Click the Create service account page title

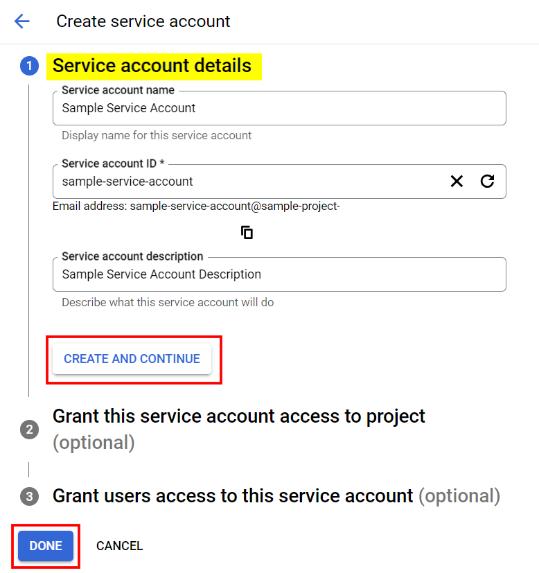point(143,21)
